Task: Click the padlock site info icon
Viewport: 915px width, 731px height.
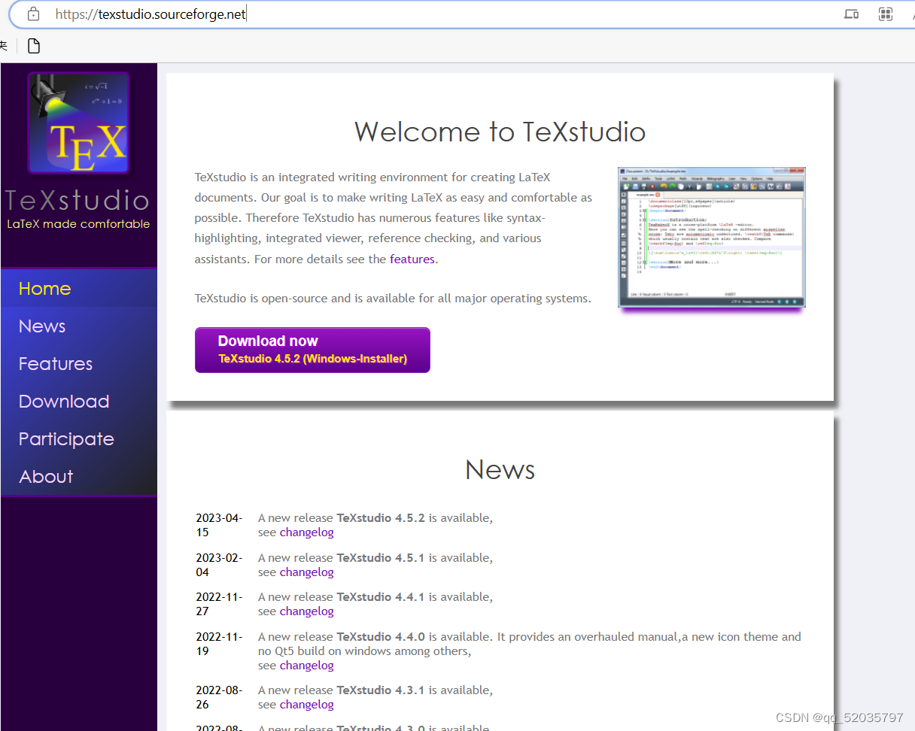Action: tap(33, 14)
